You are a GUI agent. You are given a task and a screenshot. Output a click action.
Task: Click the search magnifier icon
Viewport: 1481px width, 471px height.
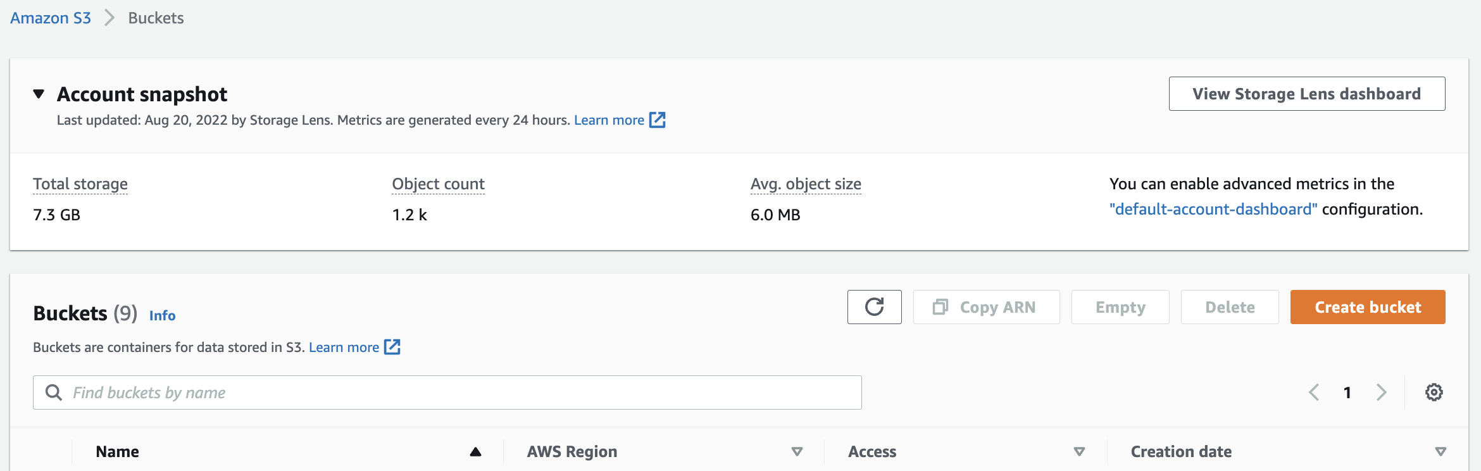(x=54, y=392)
